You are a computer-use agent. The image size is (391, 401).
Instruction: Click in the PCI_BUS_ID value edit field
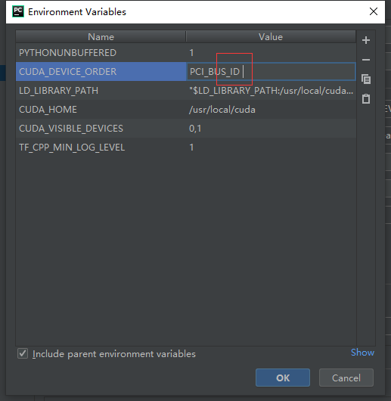272,72
